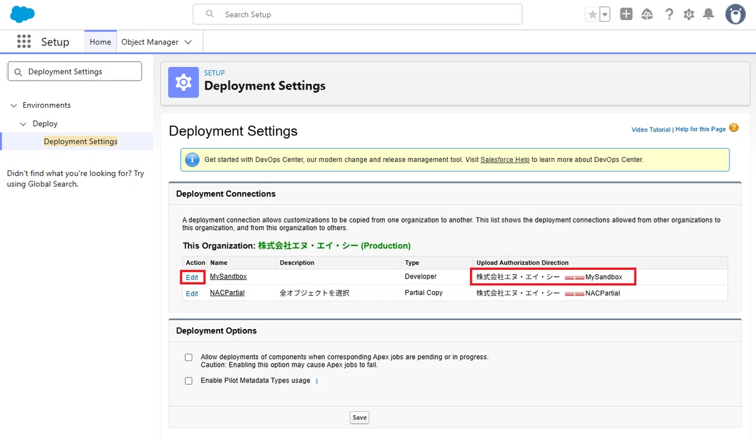The height and width of the screenshot is (438, 756).
Task: Open the Trailhead guidance icon
Action: pyautogui.click(x=648, y=14)
